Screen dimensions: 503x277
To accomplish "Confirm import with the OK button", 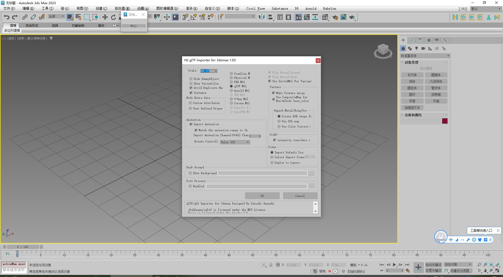I will point(262,196).
